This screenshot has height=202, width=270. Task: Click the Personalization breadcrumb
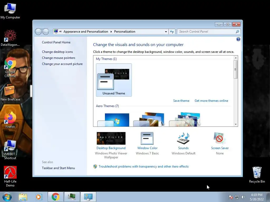[125, 32]
